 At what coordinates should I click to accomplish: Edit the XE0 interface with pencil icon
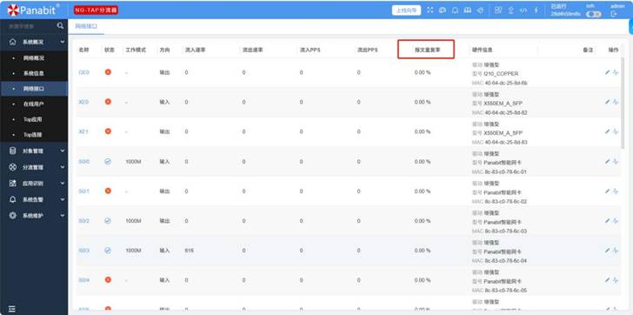tap(607, 102)
